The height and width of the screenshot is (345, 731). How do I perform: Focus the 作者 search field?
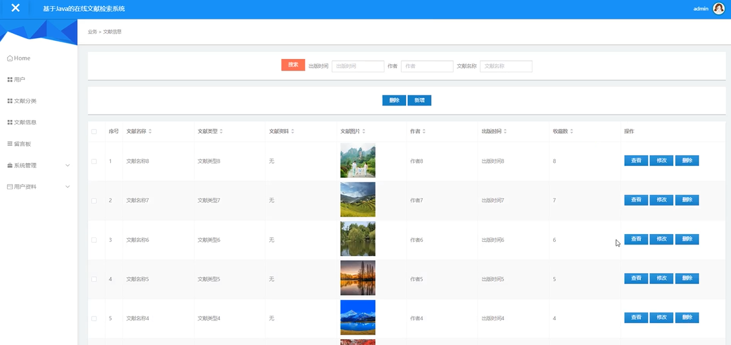click(x=427, y=66)
